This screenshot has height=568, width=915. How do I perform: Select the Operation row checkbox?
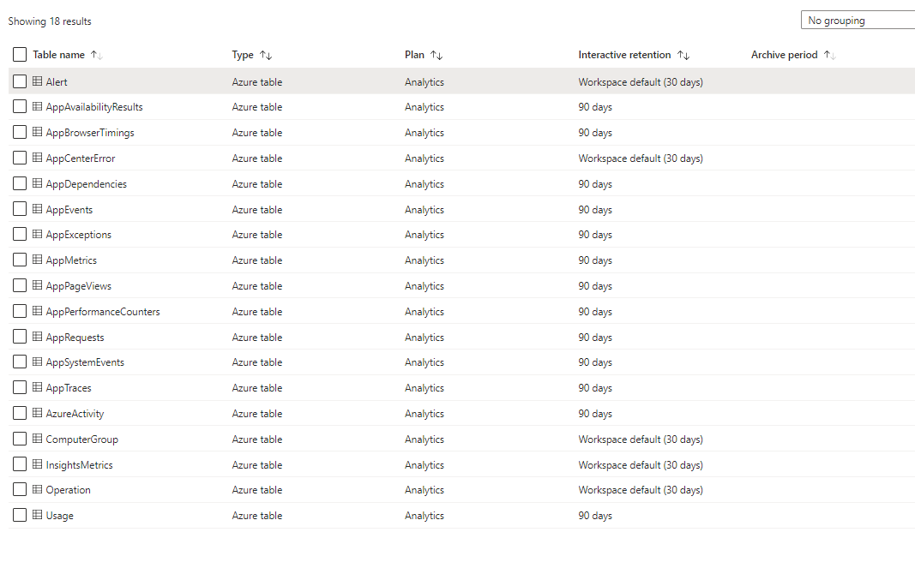[20, 490]
